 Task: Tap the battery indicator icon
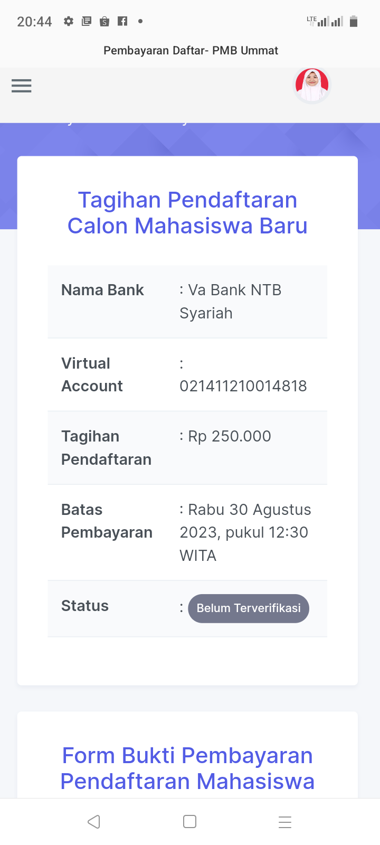354,21
